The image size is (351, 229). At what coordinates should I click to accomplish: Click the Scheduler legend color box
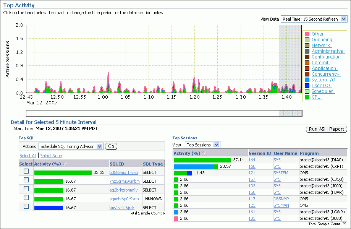307,91
